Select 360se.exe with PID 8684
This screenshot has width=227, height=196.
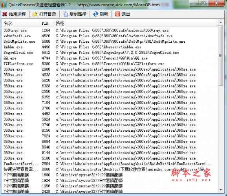point(110,142)
